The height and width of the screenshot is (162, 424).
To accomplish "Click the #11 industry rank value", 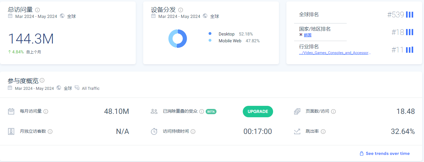I will [398, 50].
